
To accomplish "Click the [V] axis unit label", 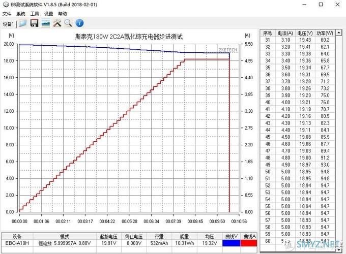I will pos(11,35).
